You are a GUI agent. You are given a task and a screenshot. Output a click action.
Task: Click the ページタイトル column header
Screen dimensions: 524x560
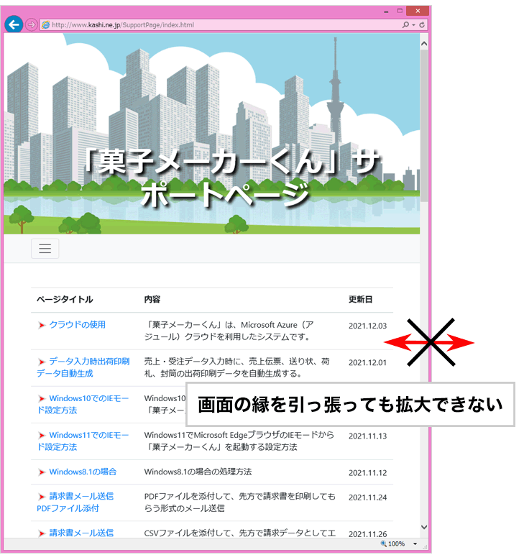(x=65, y=299)
